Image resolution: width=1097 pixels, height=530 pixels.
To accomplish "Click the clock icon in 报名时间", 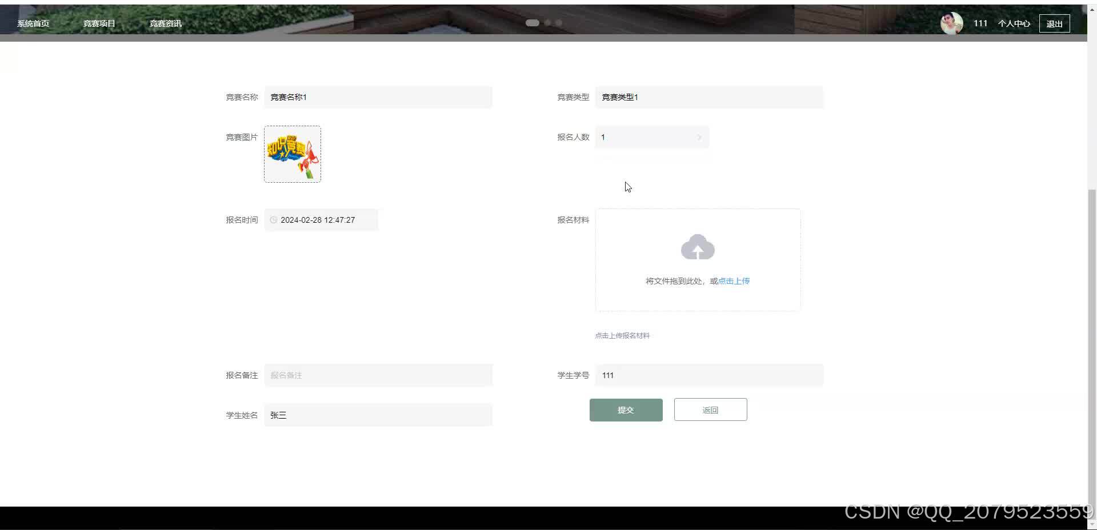I will coord(274,220).
